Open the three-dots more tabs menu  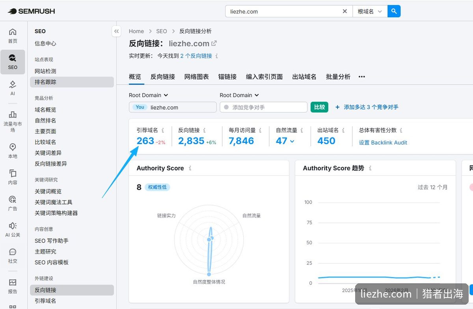(362, 77)
